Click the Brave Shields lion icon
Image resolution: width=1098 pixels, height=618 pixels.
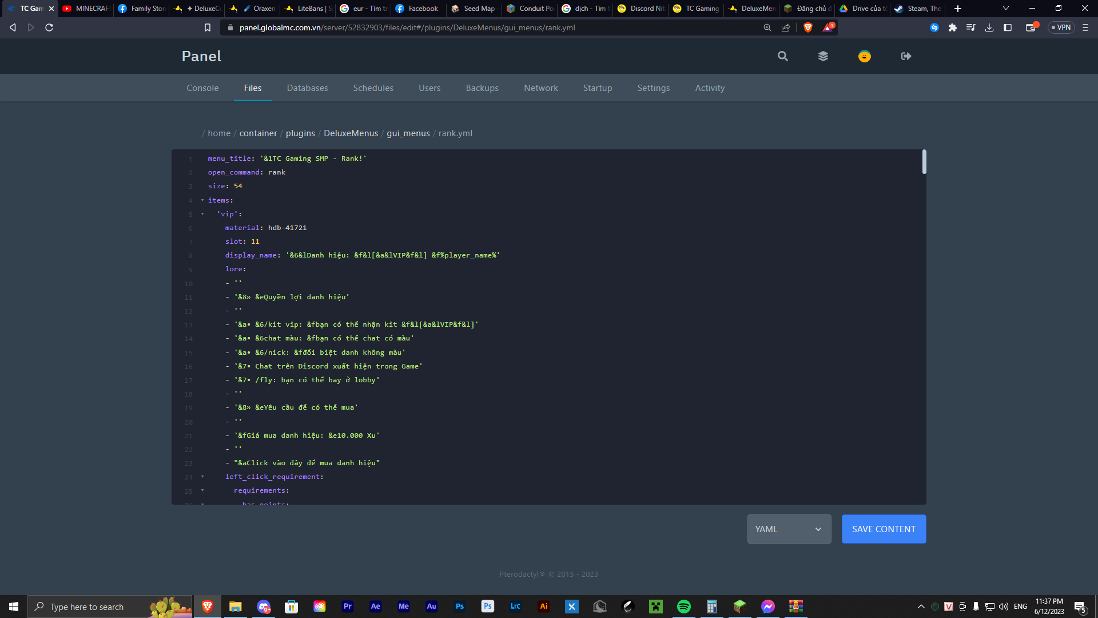pyautogui.click(x=807, y=27)
